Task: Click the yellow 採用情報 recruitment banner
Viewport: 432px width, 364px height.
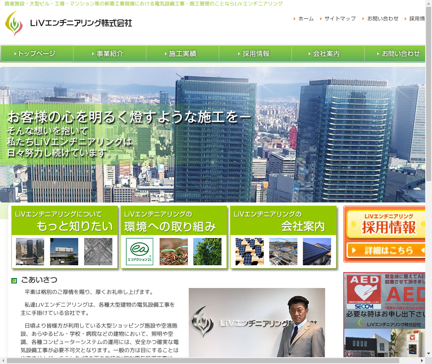Action: point(386,224)
